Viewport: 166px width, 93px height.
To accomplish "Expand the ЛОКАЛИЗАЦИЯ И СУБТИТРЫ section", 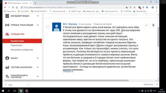I will tap(38, 76).
